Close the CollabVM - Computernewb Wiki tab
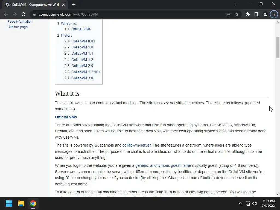The image size is (280, 210). [x=63, y=5]
